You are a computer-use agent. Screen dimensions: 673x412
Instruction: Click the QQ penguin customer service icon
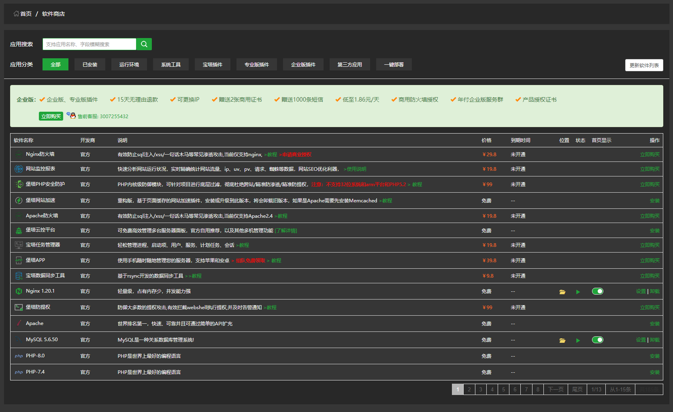(x=71, y=116)
